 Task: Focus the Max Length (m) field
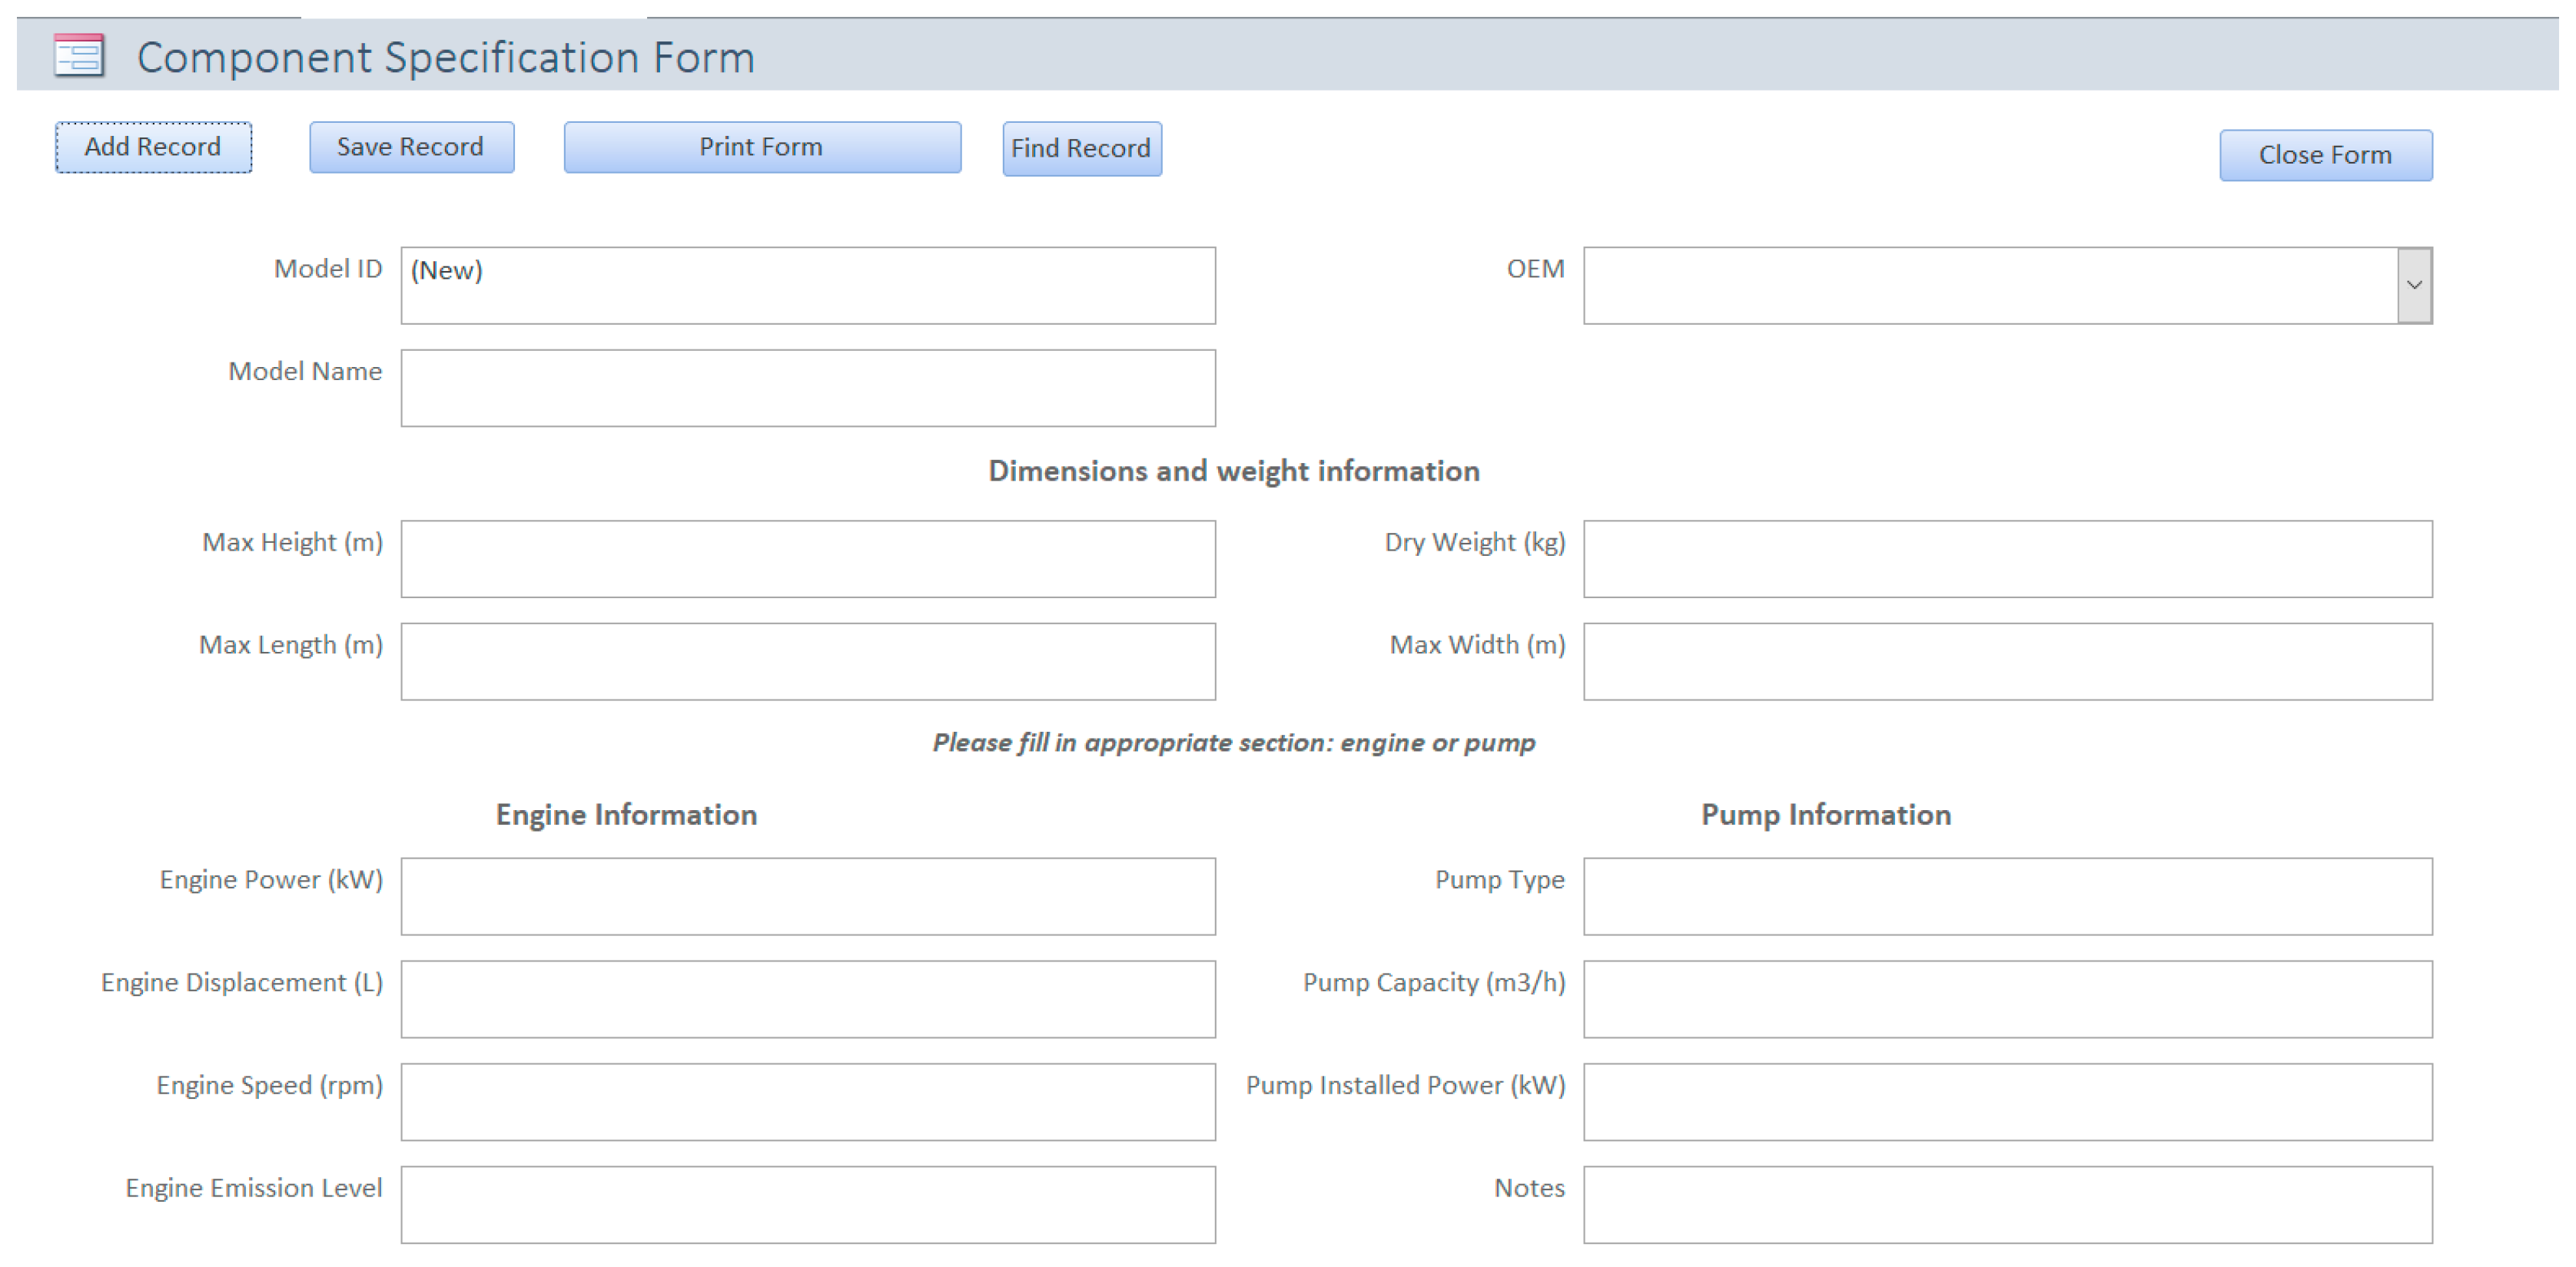[x=807, y=661]
